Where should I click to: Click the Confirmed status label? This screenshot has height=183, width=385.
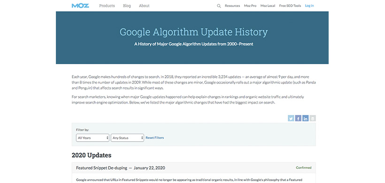(304, 168)
